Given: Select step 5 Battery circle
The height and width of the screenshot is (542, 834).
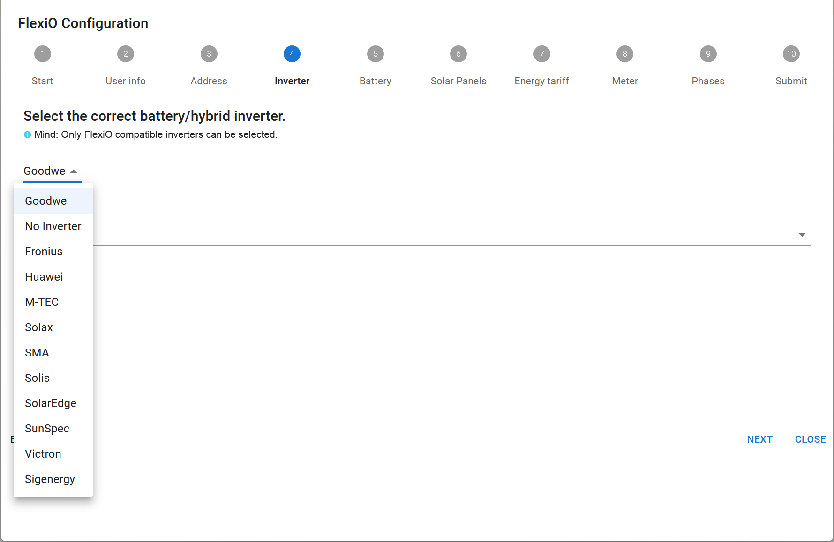Looking at the screenshot, I should 375,54.
